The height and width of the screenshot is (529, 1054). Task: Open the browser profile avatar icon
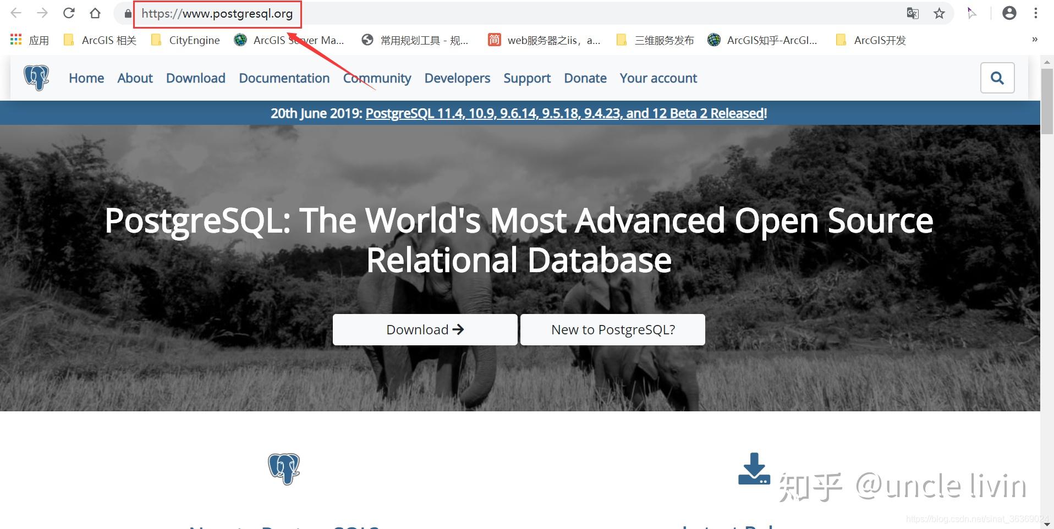[1009, 13]
